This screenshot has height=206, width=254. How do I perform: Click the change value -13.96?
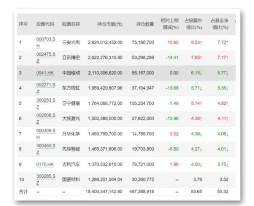coord(172,119)
